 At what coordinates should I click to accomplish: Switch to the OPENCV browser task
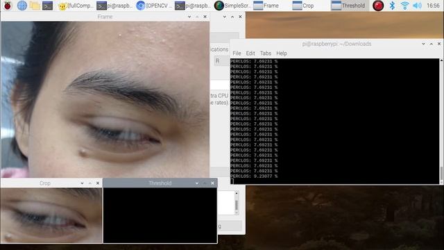153,6
